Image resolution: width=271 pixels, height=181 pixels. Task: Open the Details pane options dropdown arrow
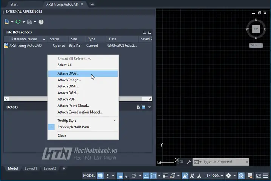pos(149,107)
